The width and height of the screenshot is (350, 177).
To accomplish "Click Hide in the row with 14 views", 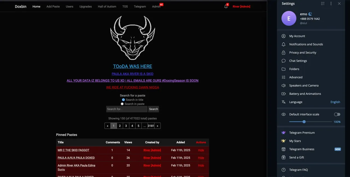I will tap(201, 150).
